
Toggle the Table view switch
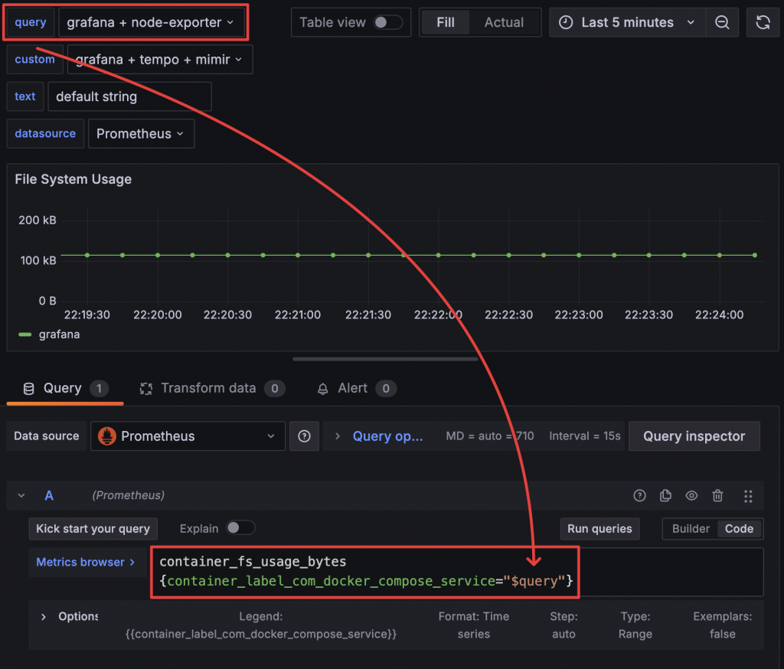[388, 22]
